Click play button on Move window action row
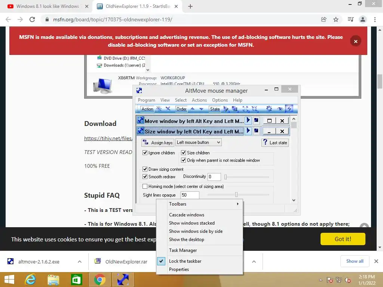Image resolution: width=383 pixels, height=287 pixels. tap(248, 120)
